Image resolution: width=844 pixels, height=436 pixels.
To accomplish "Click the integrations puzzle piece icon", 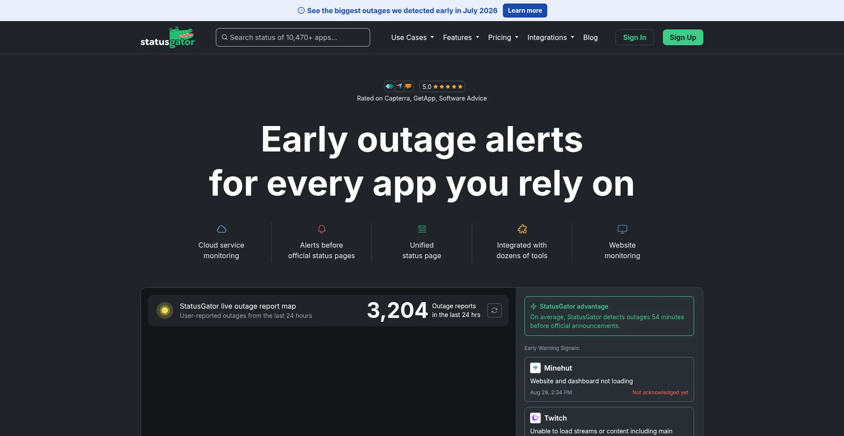I will (x=522, y=229).
